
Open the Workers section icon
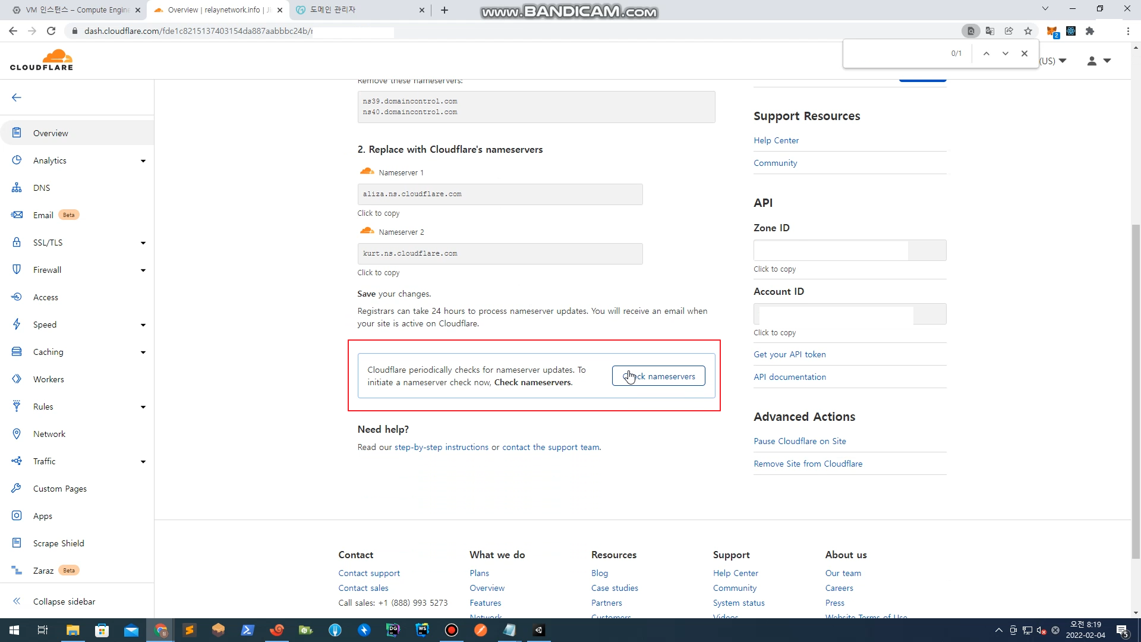(x=17, y=379)
